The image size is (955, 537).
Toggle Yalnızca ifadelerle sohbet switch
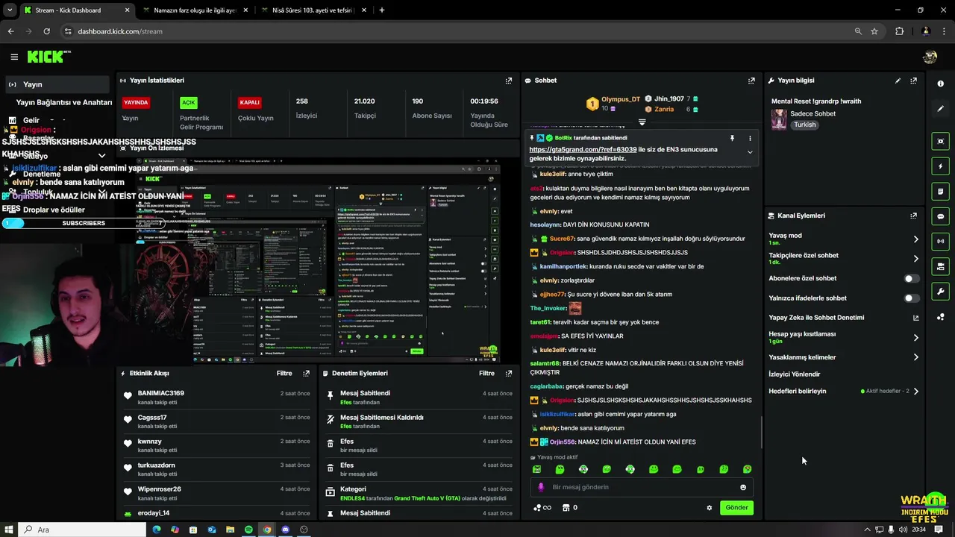coord(911,298)
